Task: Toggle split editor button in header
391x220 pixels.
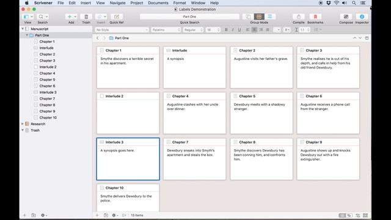Action: click(x=367, y=38)
